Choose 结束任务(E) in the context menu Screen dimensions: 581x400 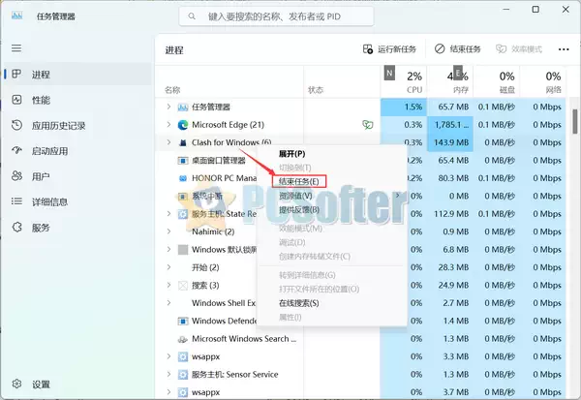[298, 182]
